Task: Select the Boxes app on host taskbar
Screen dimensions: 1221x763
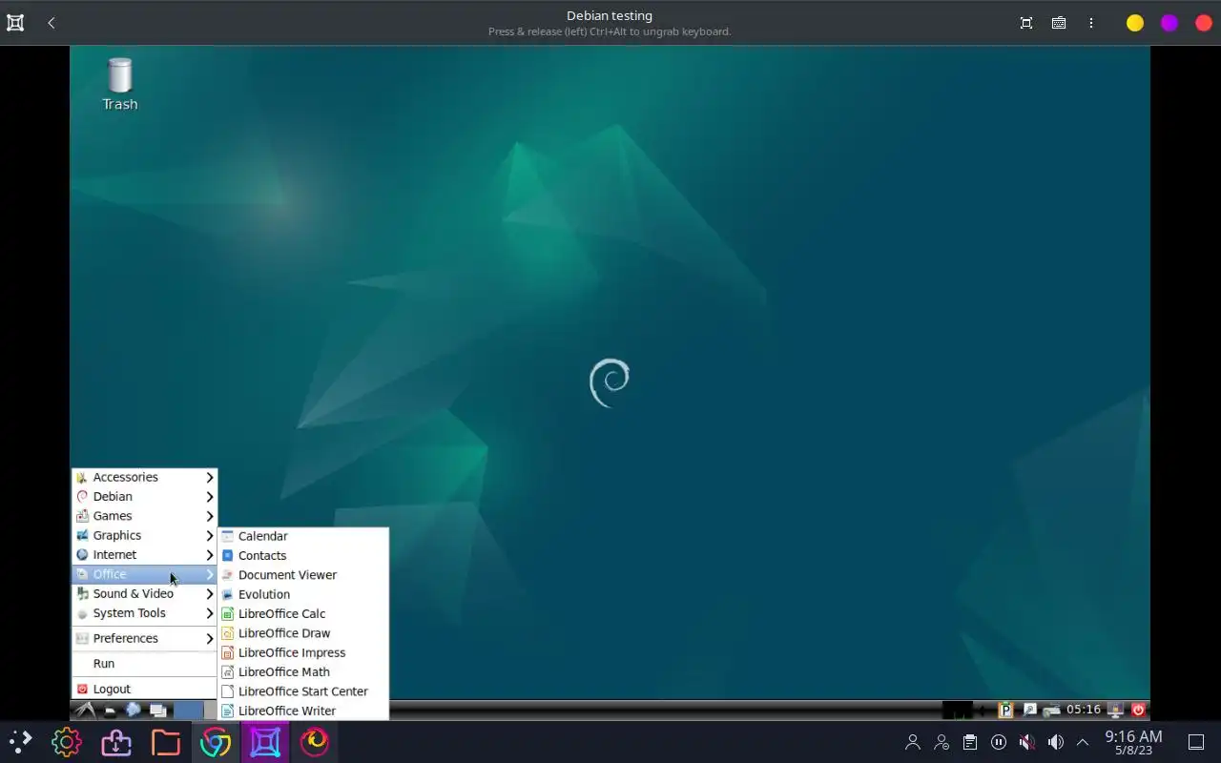Action: tap(265, 742)
